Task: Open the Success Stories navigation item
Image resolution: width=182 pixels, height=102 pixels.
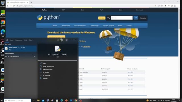Action: point(108,25)
